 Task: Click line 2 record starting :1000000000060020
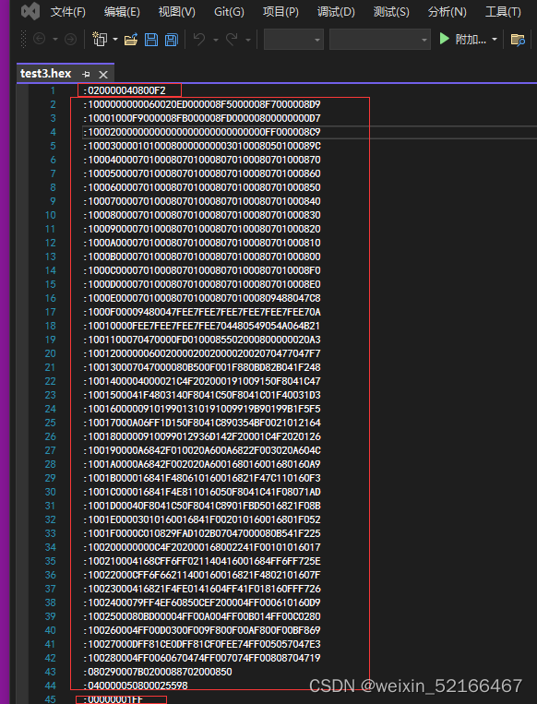[202, 104]
